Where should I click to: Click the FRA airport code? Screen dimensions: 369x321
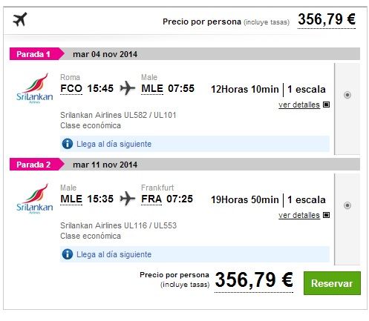(151, 199)
